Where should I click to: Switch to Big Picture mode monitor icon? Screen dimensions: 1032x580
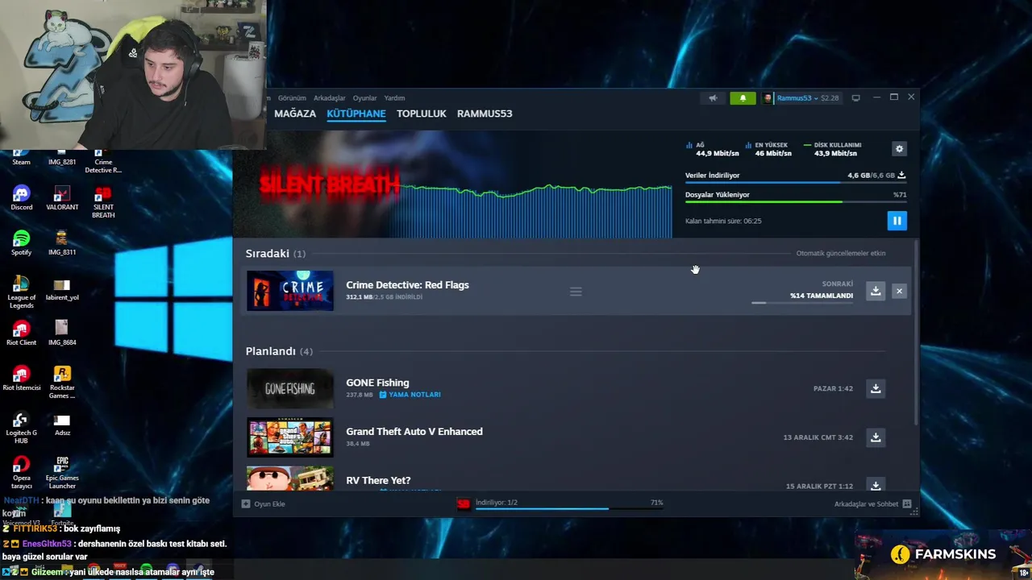point(855,97)
